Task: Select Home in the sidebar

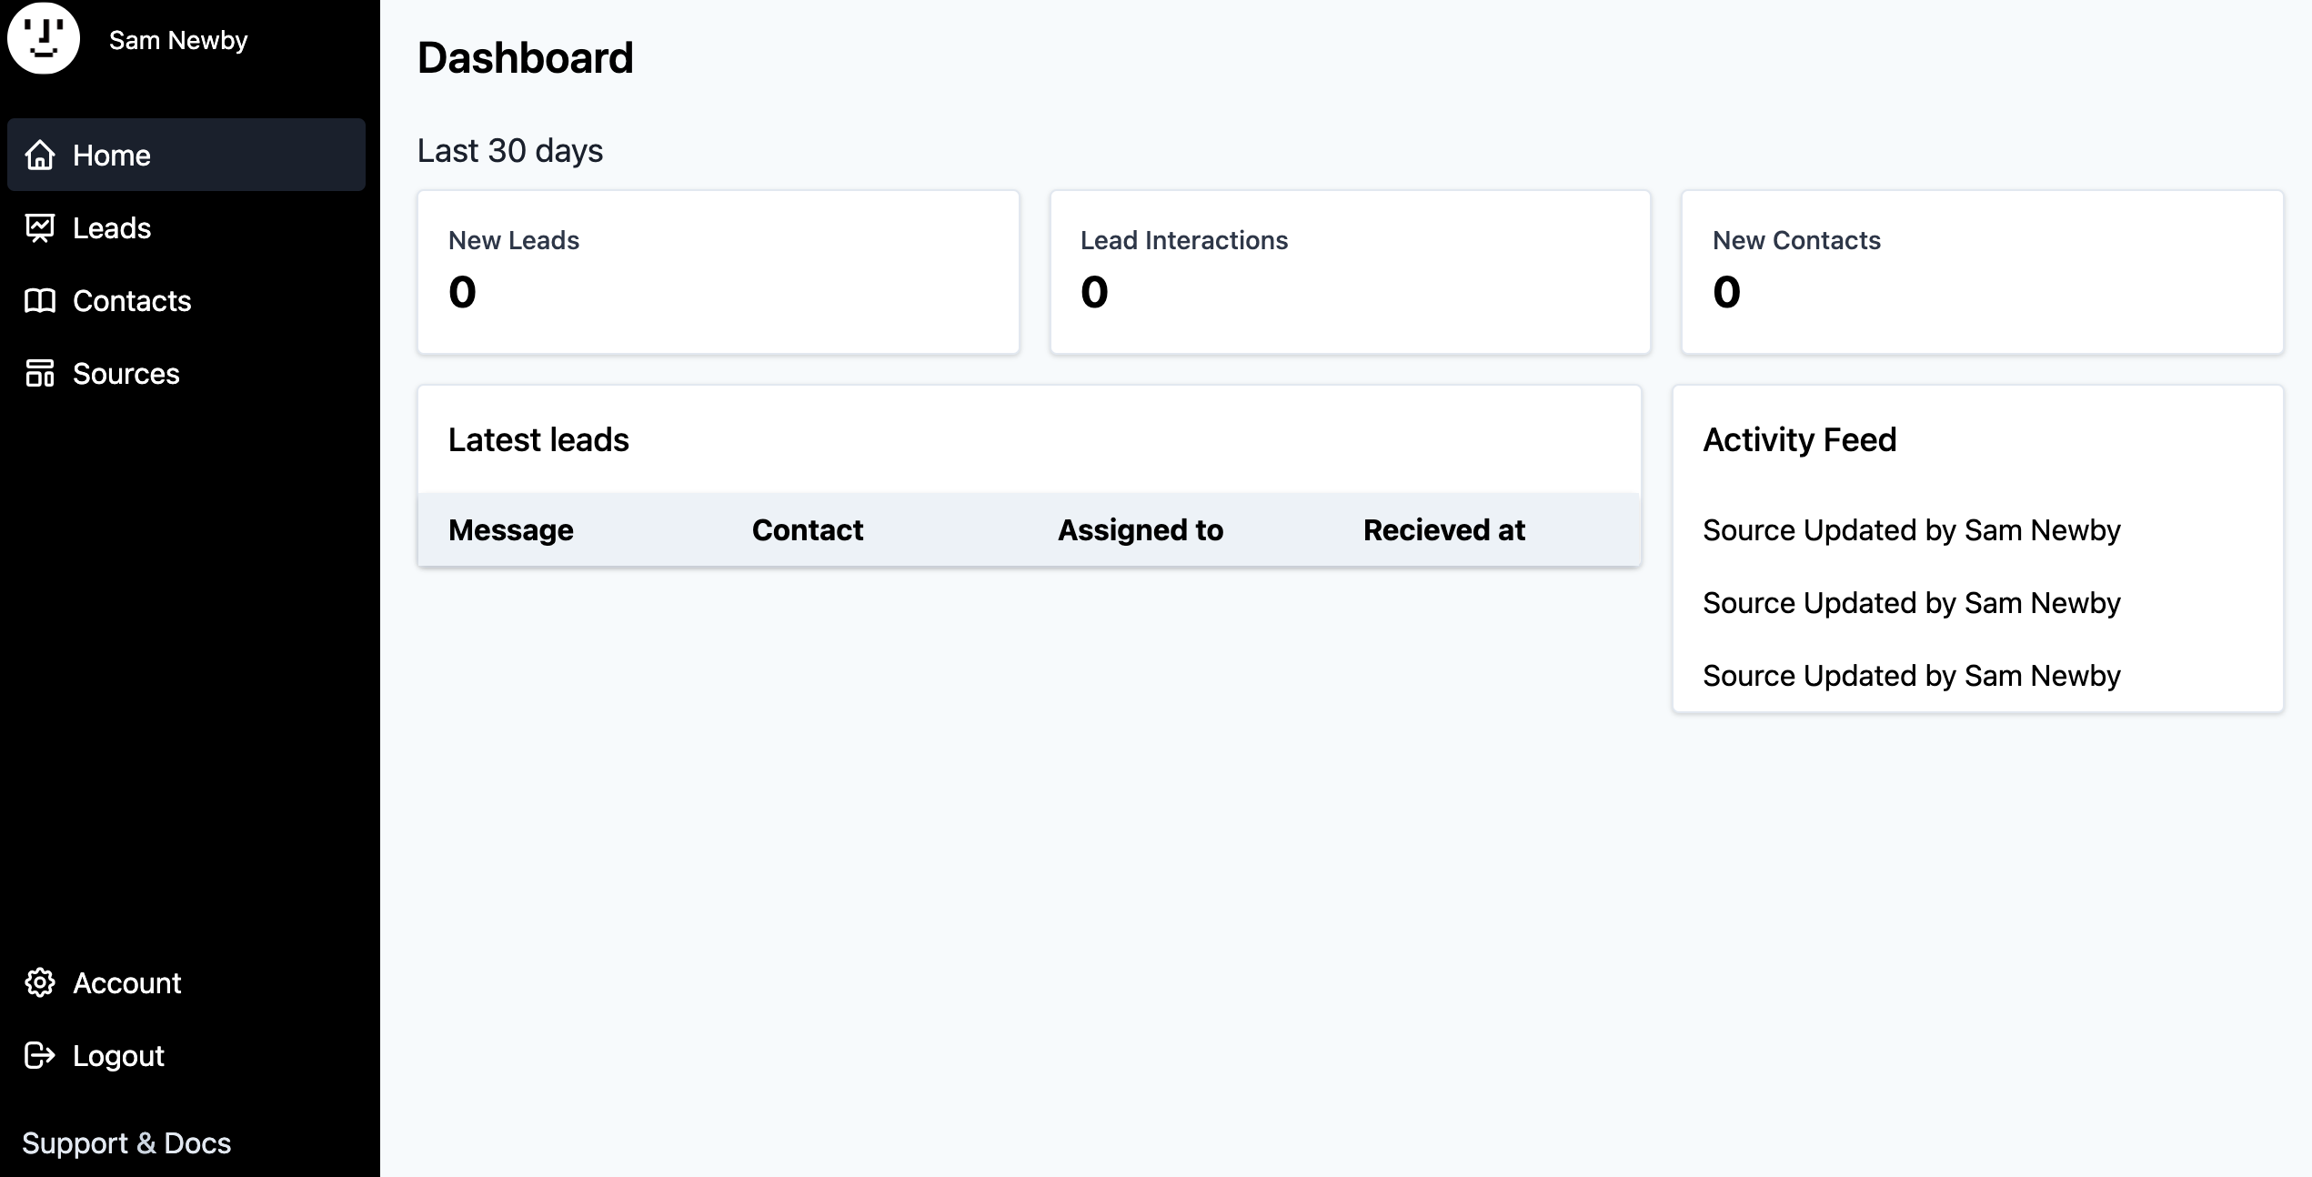Action: (x=112, y=156)
